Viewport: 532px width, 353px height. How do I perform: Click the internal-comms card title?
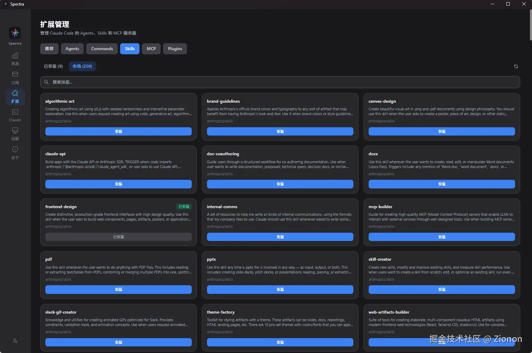coord(222,207)
